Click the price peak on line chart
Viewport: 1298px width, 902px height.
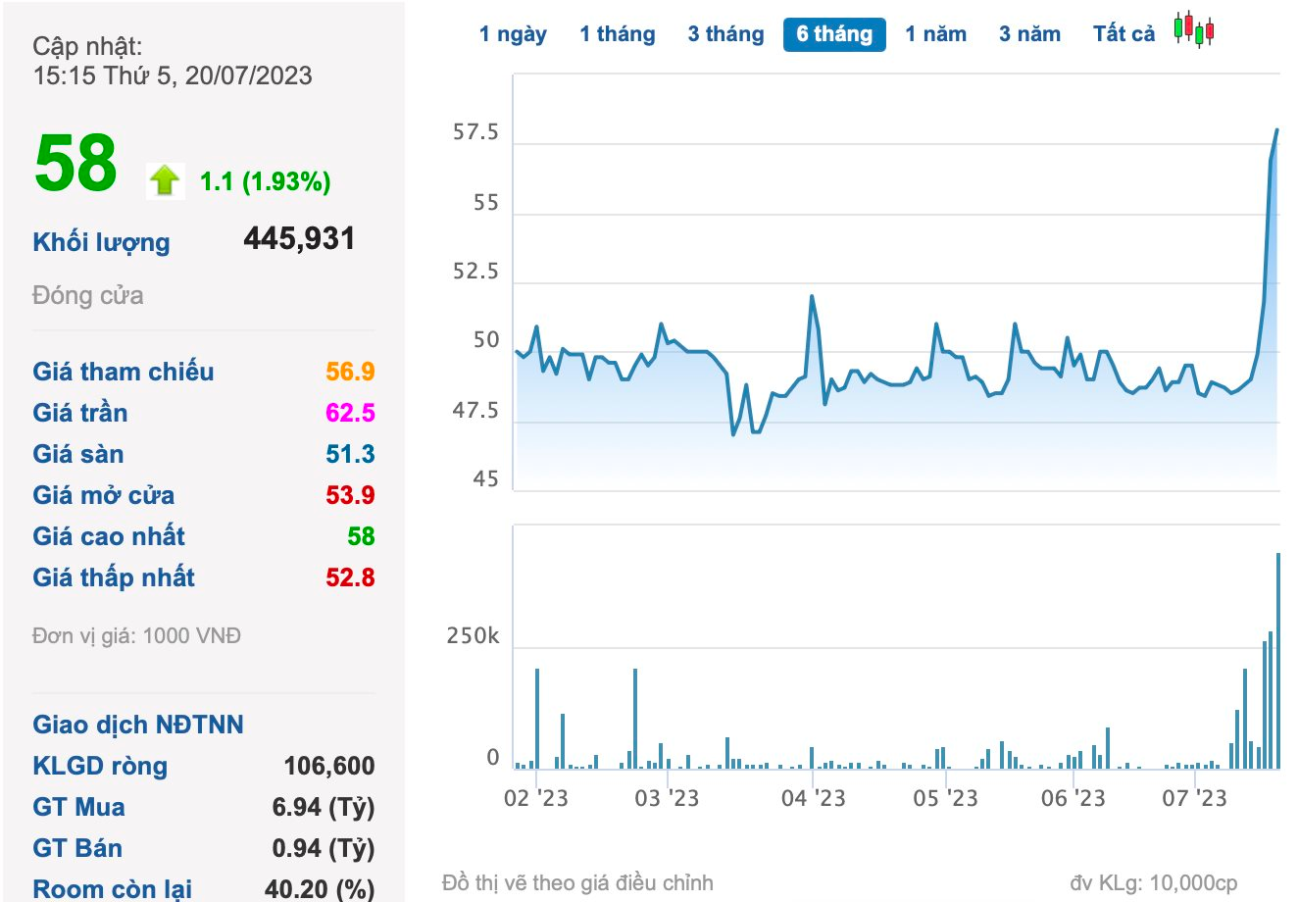click(x=1276, y=129)
